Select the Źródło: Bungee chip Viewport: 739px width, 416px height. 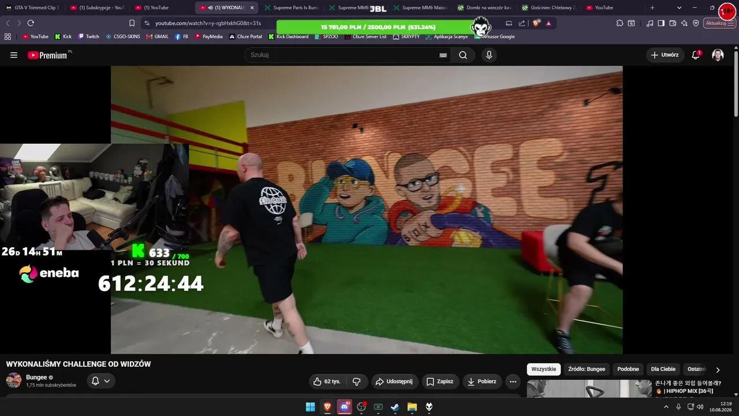coord(587,369)
